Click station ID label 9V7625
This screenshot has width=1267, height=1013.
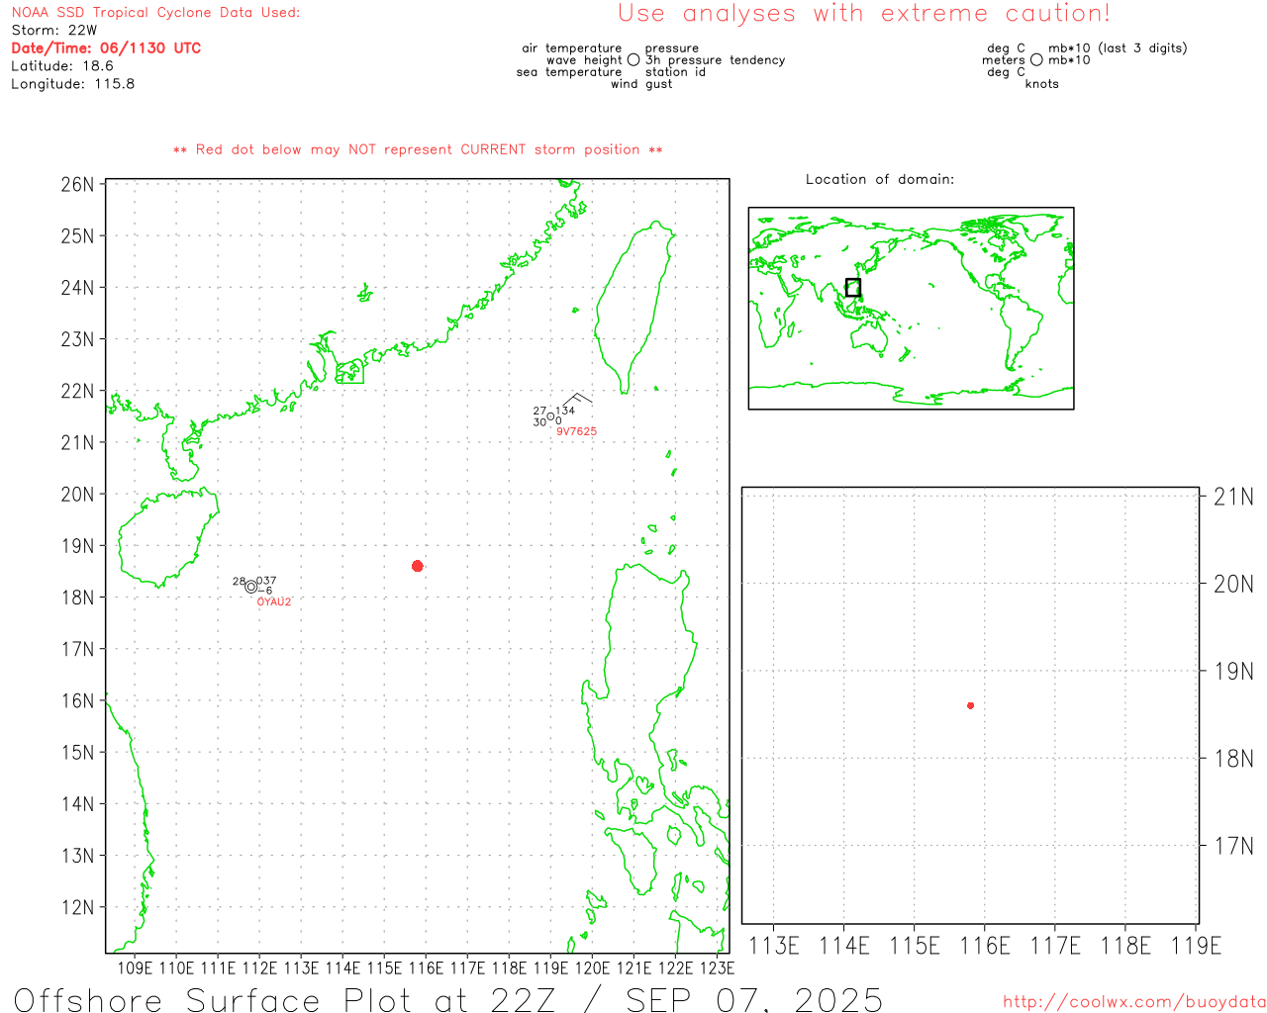(576, 431)
